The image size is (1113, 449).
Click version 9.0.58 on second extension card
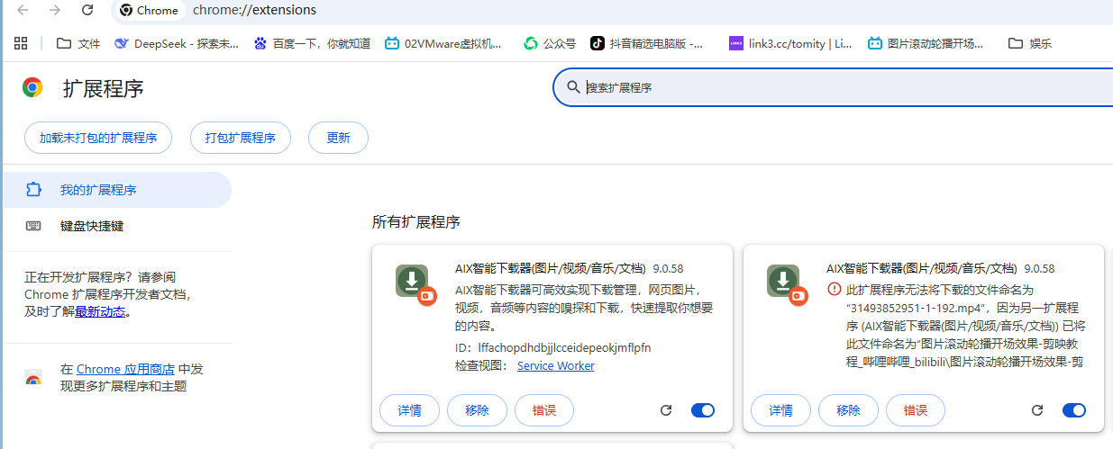point(1039,268)
